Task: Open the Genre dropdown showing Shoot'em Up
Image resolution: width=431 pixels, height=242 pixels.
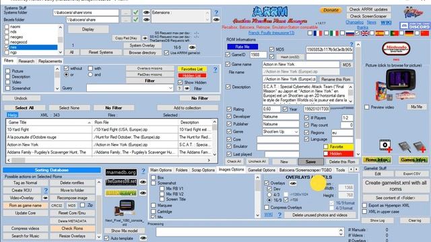Action: click(x=296, y=132)
